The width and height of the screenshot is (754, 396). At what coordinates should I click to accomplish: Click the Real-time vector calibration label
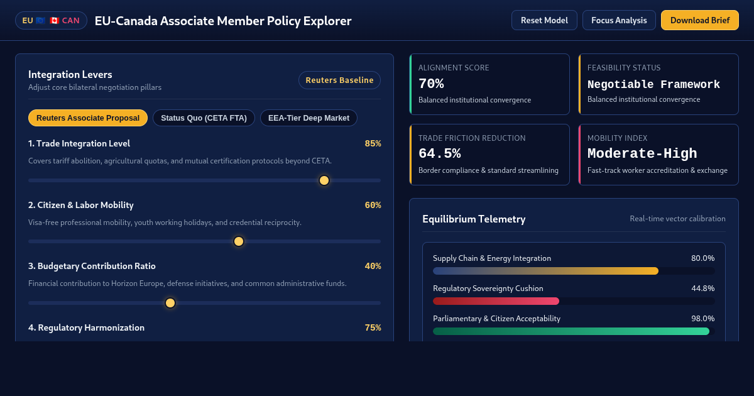[677, 219]
